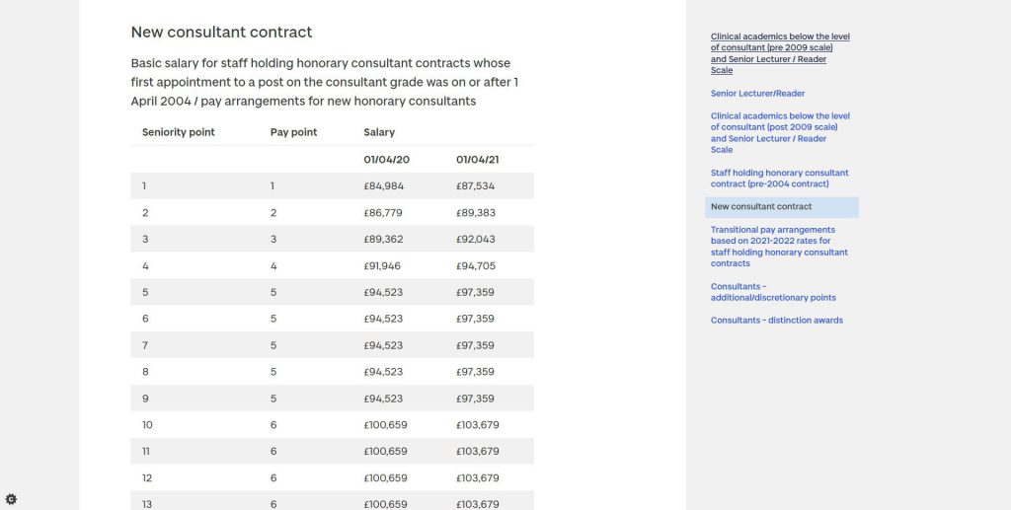Open Consultants distinction awards link
This screenshot has height=510, width=1011.
point(777,321)
